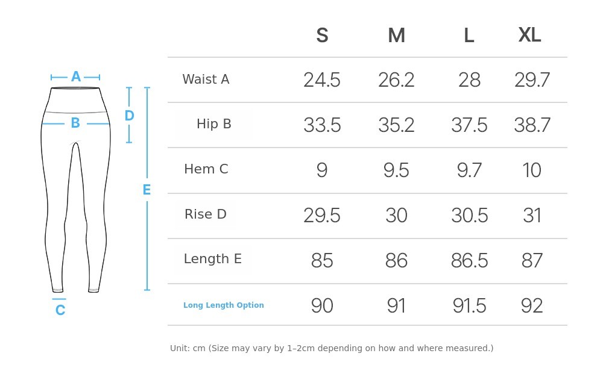This screenshot has height=368, width=603.
Task: Select the M size column header
Action: [x=396, y=36]
